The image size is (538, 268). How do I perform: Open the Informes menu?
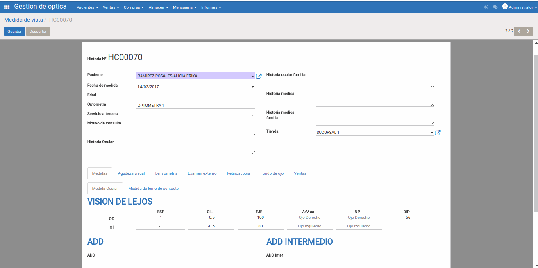click(x=211, y=7)
